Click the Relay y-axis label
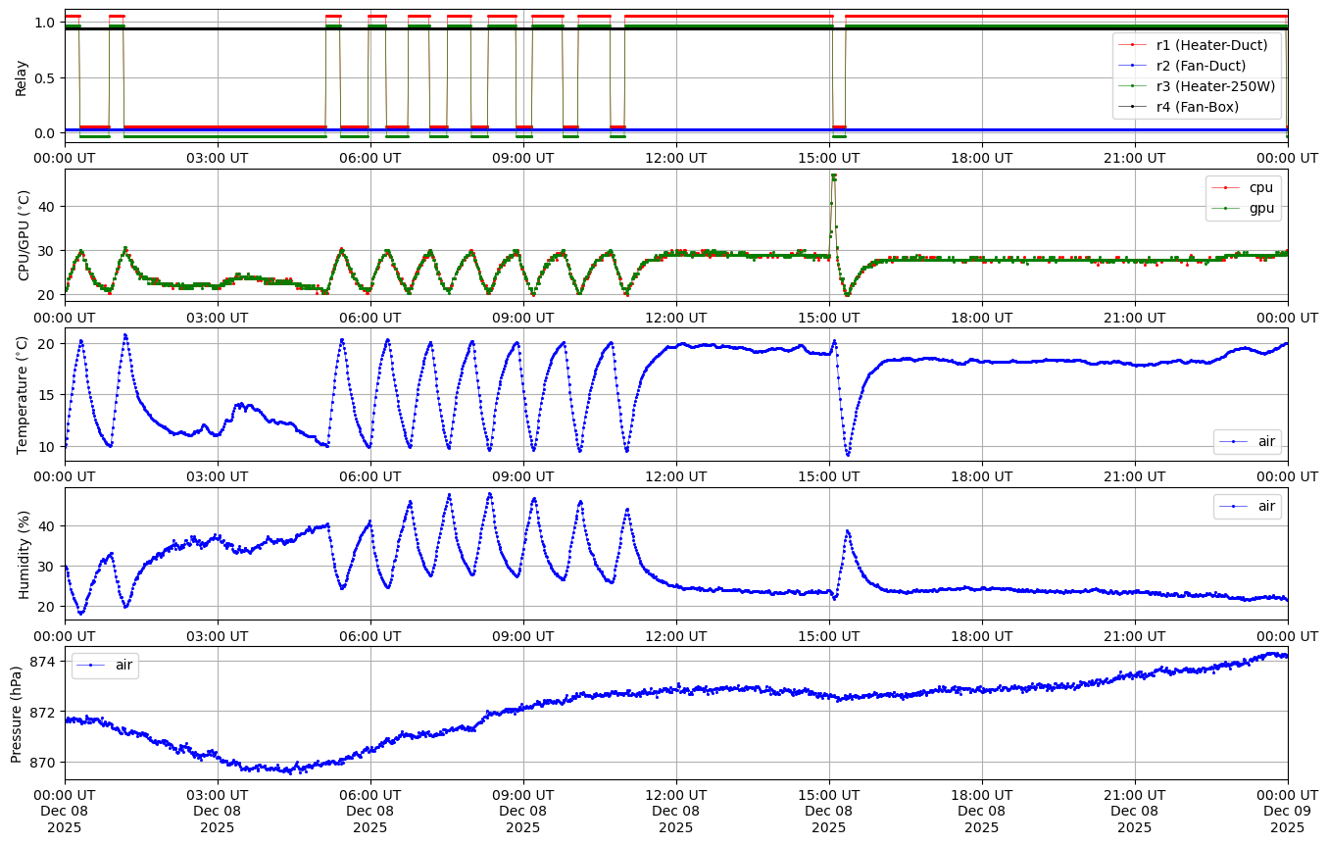Screen dimensions: 1328x844 tap(21, 76)
